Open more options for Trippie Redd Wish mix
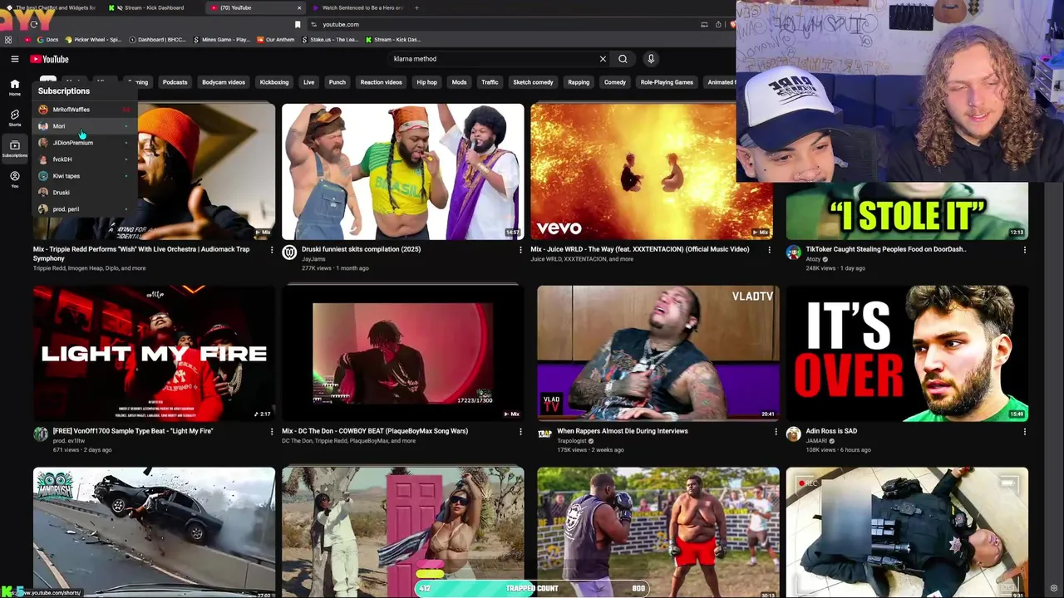1064x598 pixels. coord(271,249)
